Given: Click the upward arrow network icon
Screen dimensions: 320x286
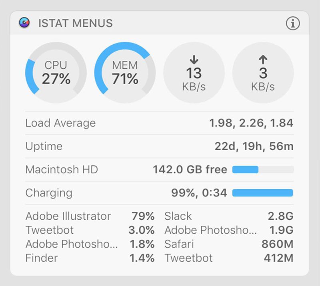Looking at the screenshot, I should coord(263,59).
